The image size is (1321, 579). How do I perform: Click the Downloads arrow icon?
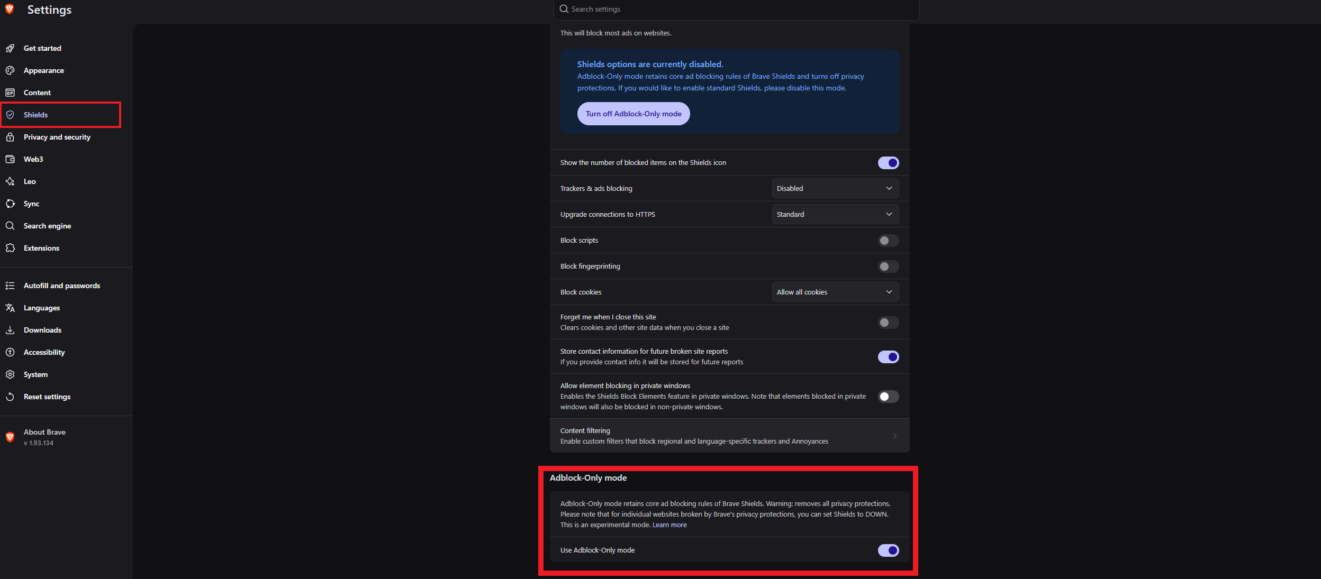pyautogui.click(x=10, y=330)
